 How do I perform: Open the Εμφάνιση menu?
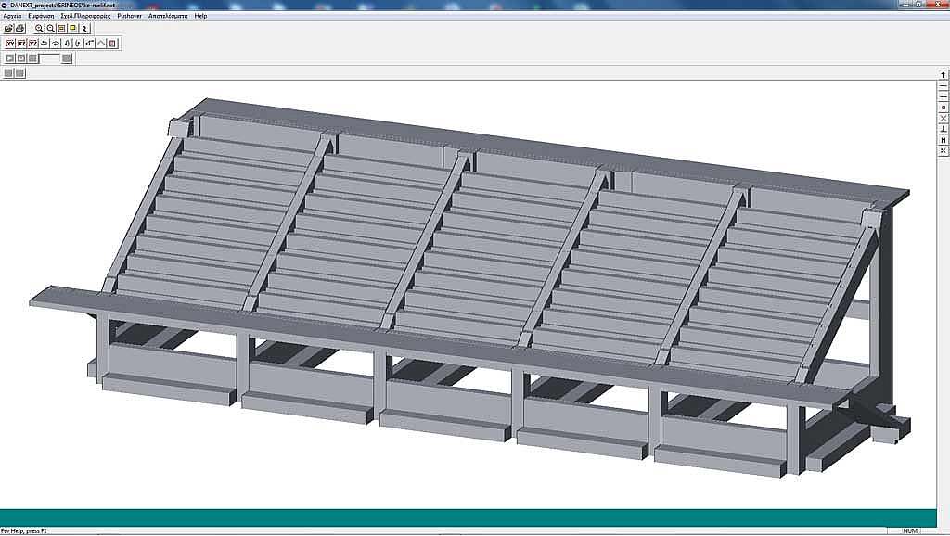click(41, 16)
